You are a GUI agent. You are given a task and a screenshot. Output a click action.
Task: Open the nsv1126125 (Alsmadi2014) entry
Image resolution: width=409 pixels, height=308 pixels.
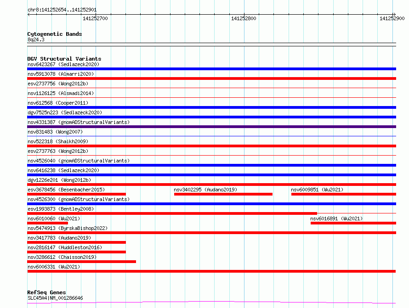[61, 93]
